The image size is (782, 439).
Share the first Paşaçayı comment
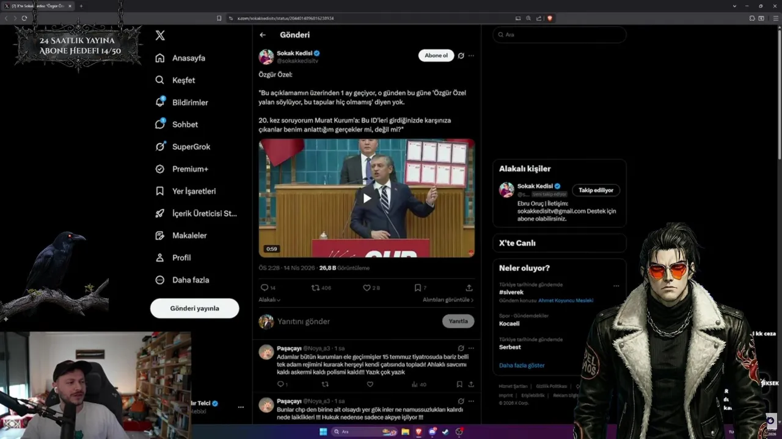471,384
